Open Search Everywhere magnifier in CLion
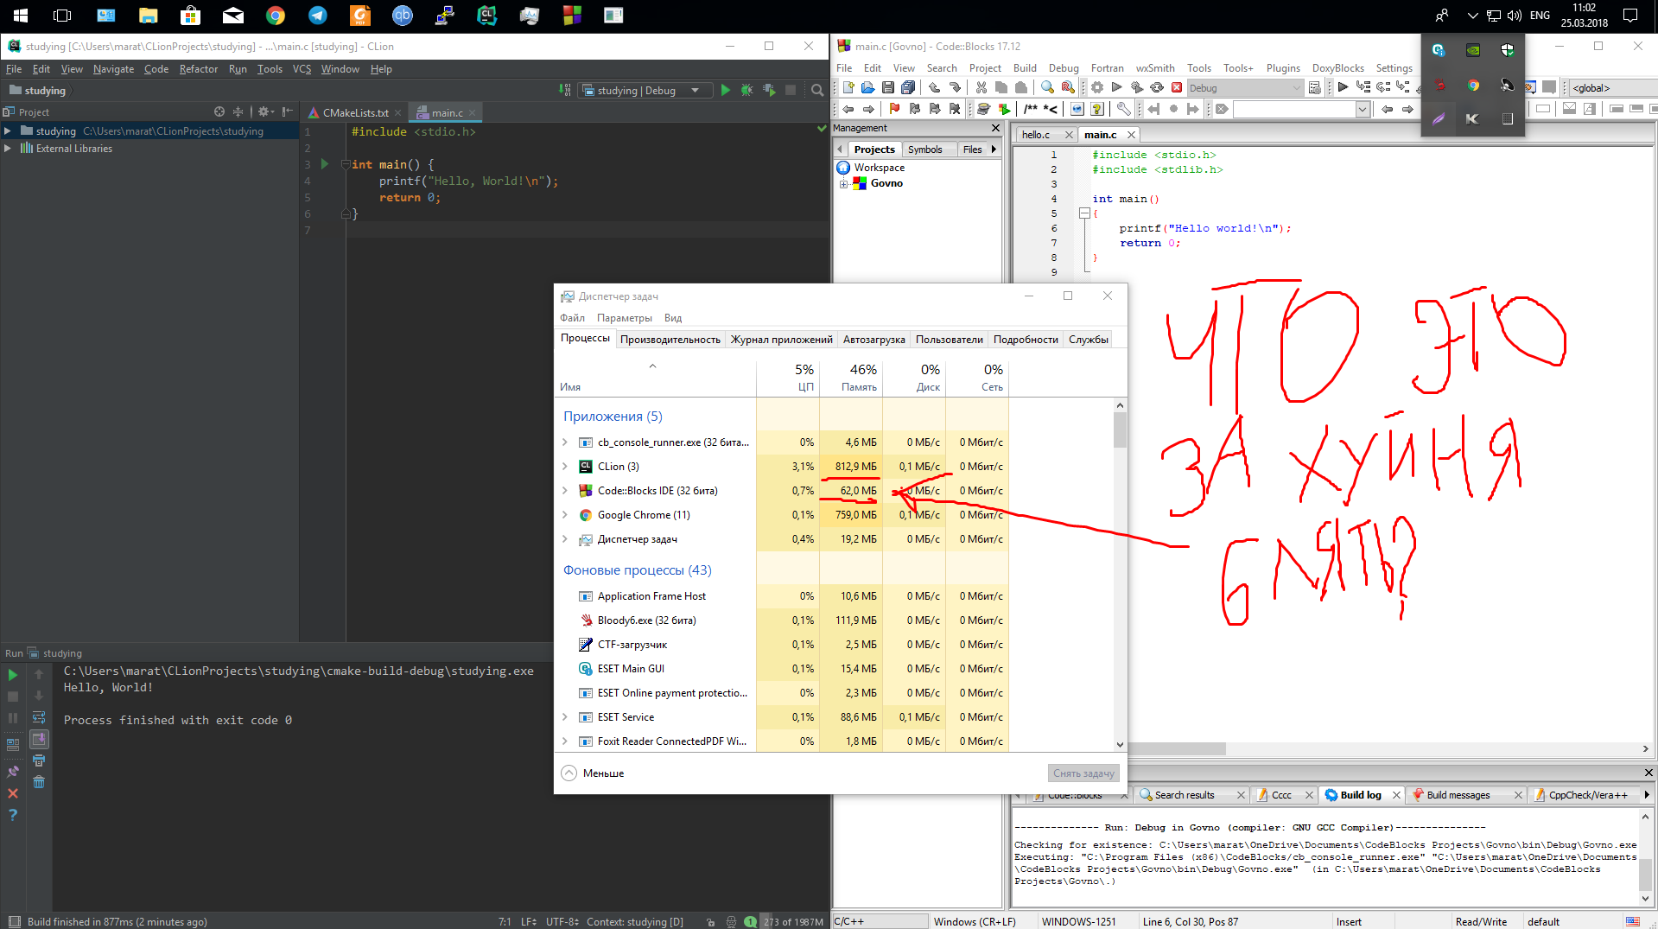The height and width of the screenshot is (929, 1658). [817, 90]
